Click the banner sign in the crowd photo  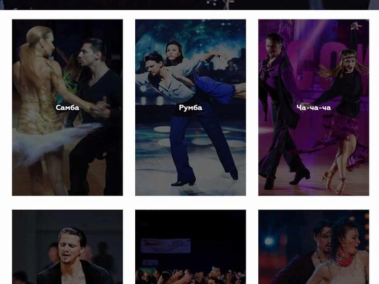165,246
